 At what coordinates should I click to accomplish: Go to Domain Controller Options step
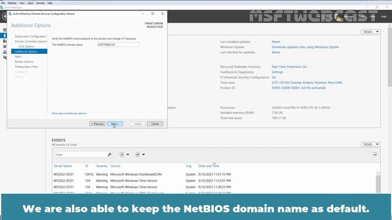(31, 42)
